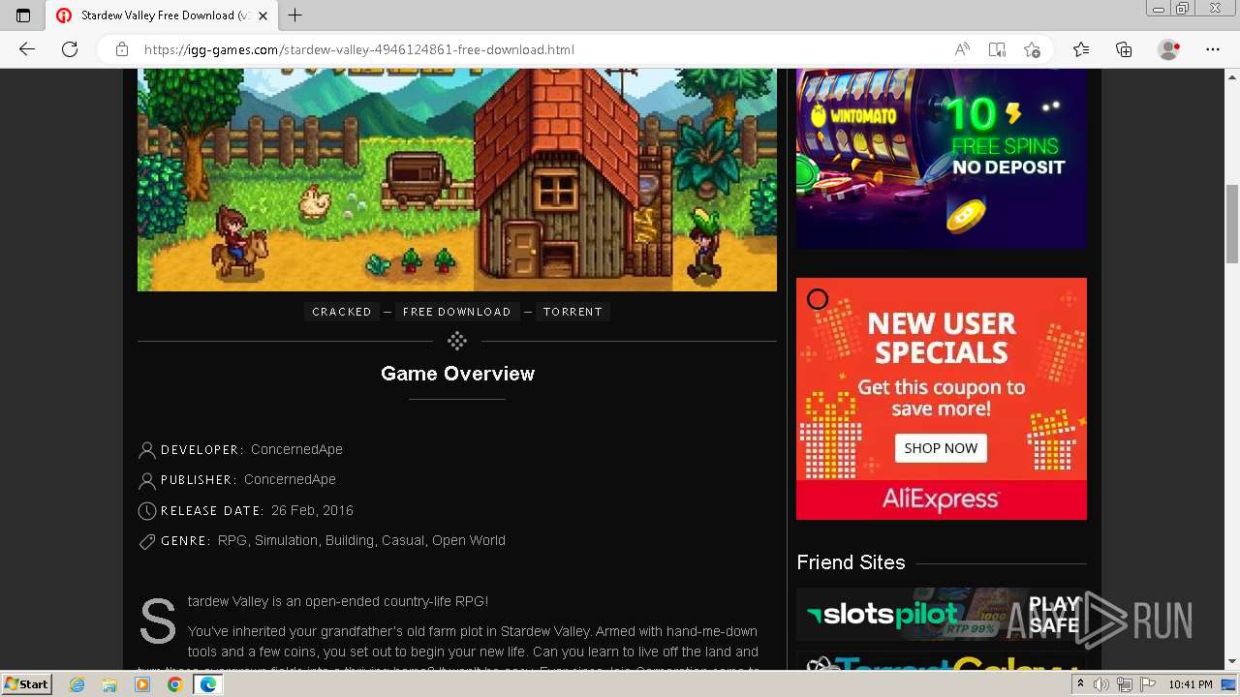1240x697 pixels.
Task: Click the TORRENT tag
Action: (573, 312)
